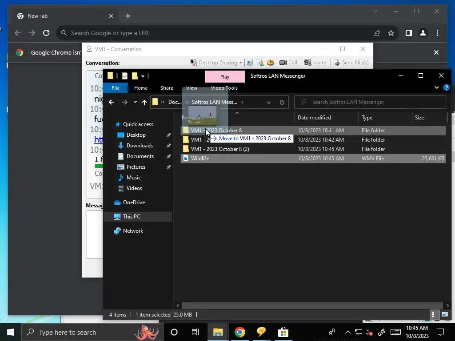Close the New Tab in Chrome

click(111, 16)
